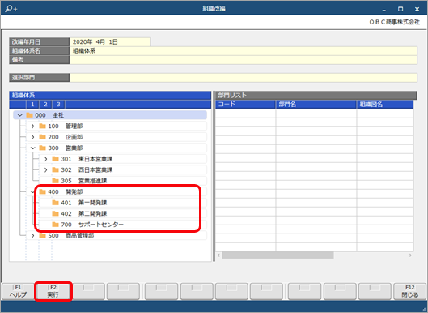Minimize the 組織改編 window
This screenshot has height=313, width=428.
point(384,9)
